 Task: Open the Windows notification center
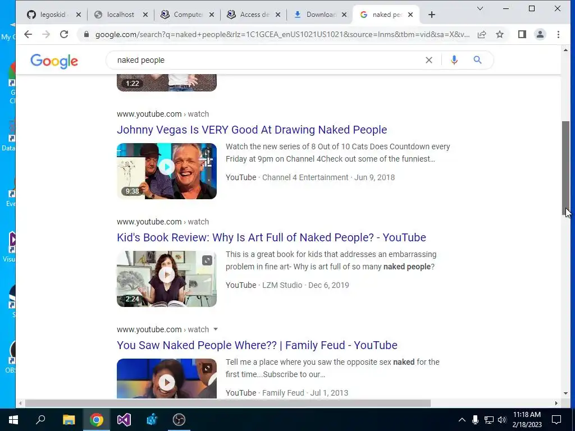point(556,420)
